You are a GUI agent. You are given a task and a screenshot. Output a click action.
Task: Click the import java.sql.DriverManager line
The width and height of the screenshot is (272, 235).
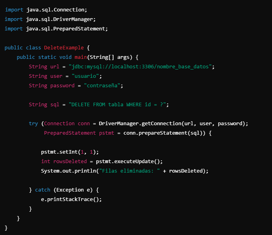50,19
